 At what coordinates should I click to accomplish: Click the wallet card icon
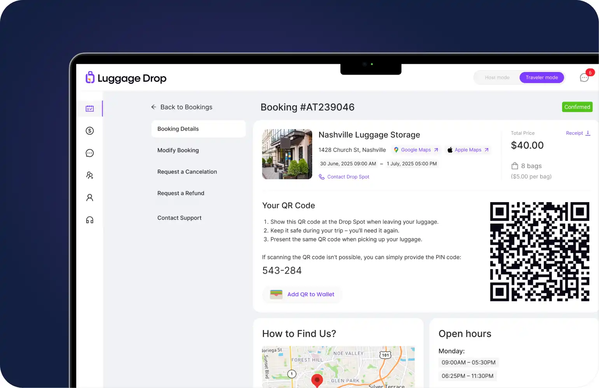[x=276, y=294]
